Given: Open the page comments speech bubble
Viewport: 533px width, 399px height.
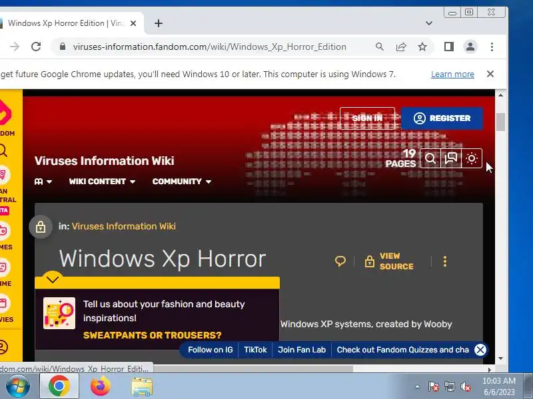Looking at the screenshot, I should [x=340, y=261].
